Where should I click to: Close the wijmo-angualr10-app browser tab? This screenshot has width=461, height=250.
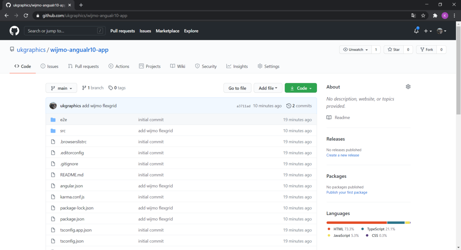coord(70,5)
